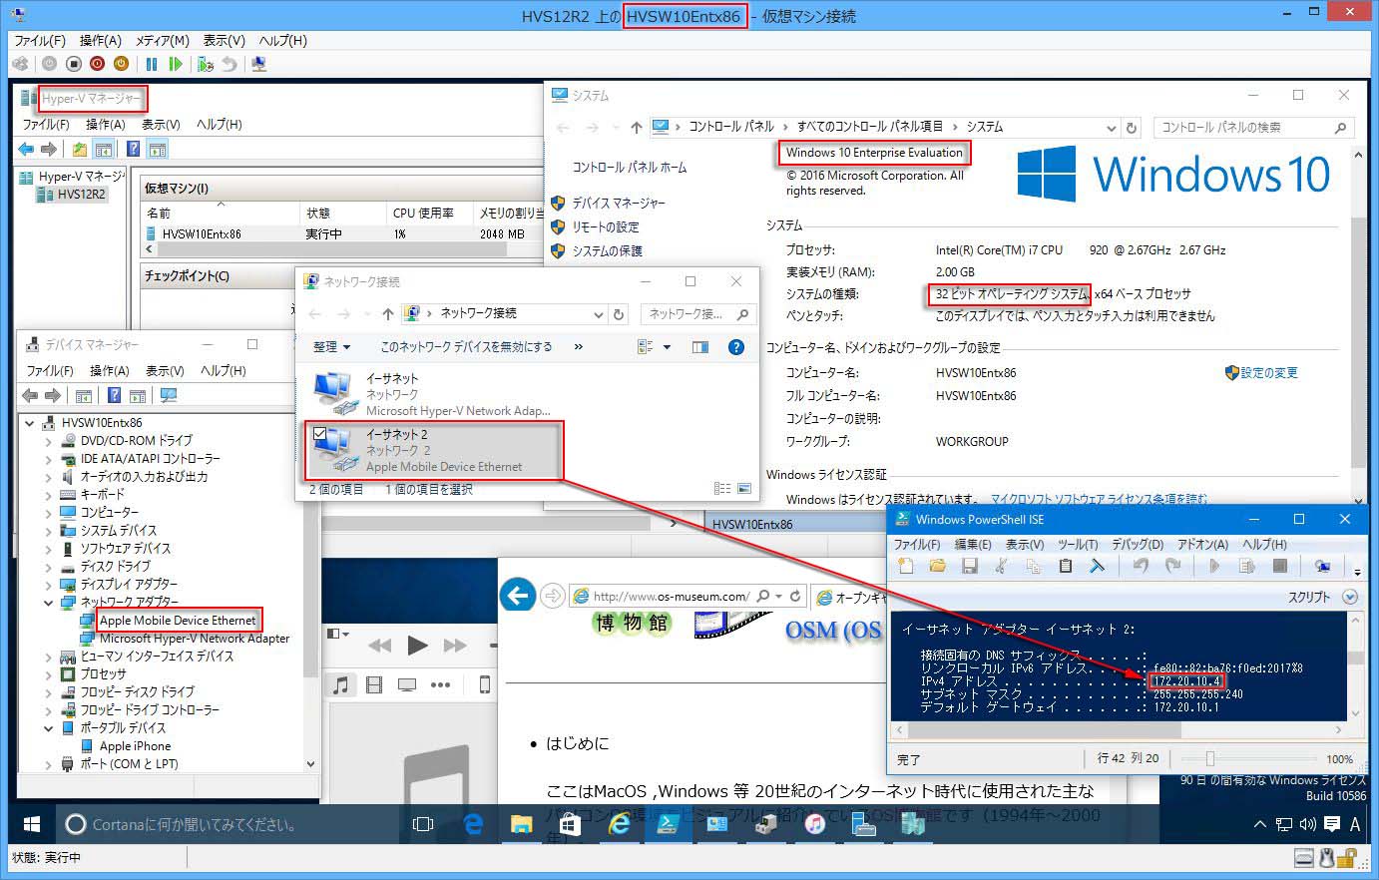1379x880 pixels.
Task: Click the iPhone device icon in iTunes
Action: [x=485, y=684]
